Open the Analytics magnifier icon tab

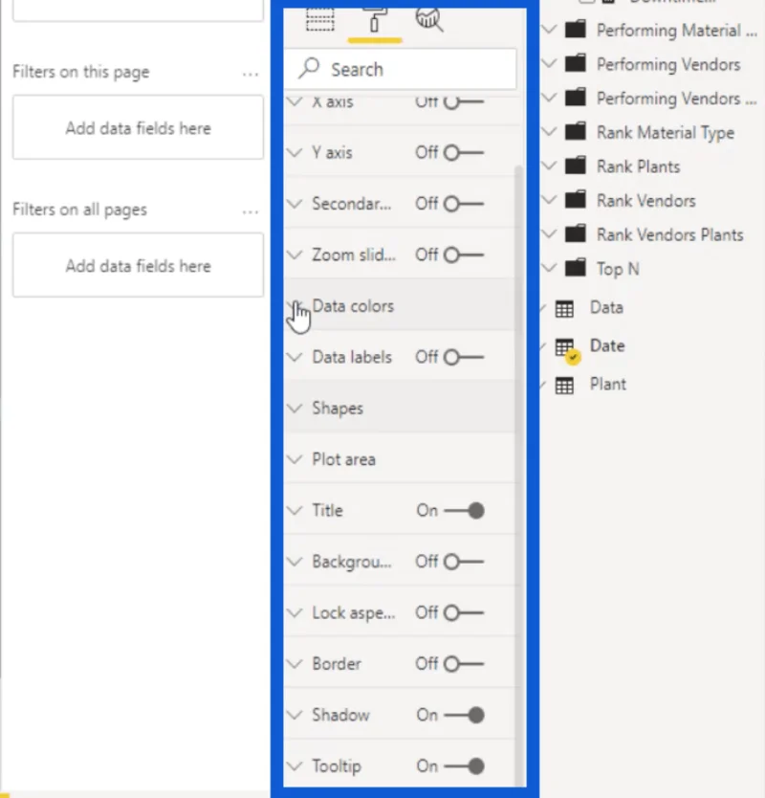[x=428, y=20]
